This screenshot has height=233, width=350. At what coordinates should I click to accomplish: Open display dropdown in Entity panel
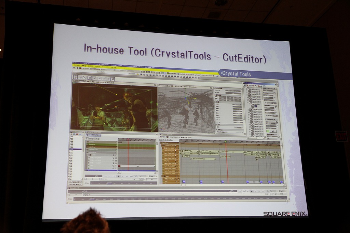[242, 128]
